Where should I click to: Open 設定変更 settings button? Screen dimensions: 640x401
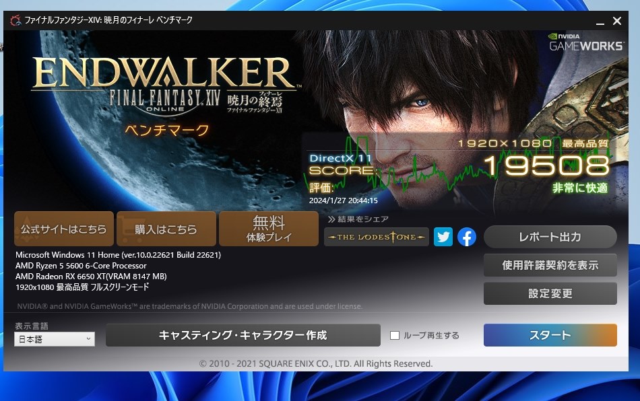[550, 293]
